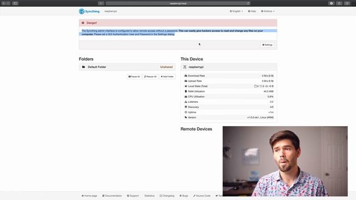Click the raspberrypi device identicon
The height and width of the screenshot is (200, 356).
pos(185,67)
